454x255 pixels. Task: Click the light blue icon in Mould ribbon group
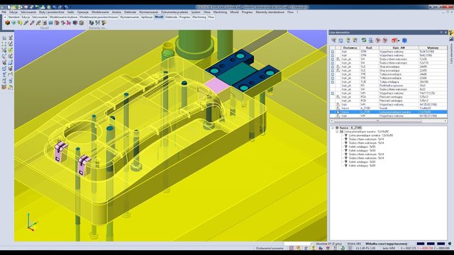50,23
